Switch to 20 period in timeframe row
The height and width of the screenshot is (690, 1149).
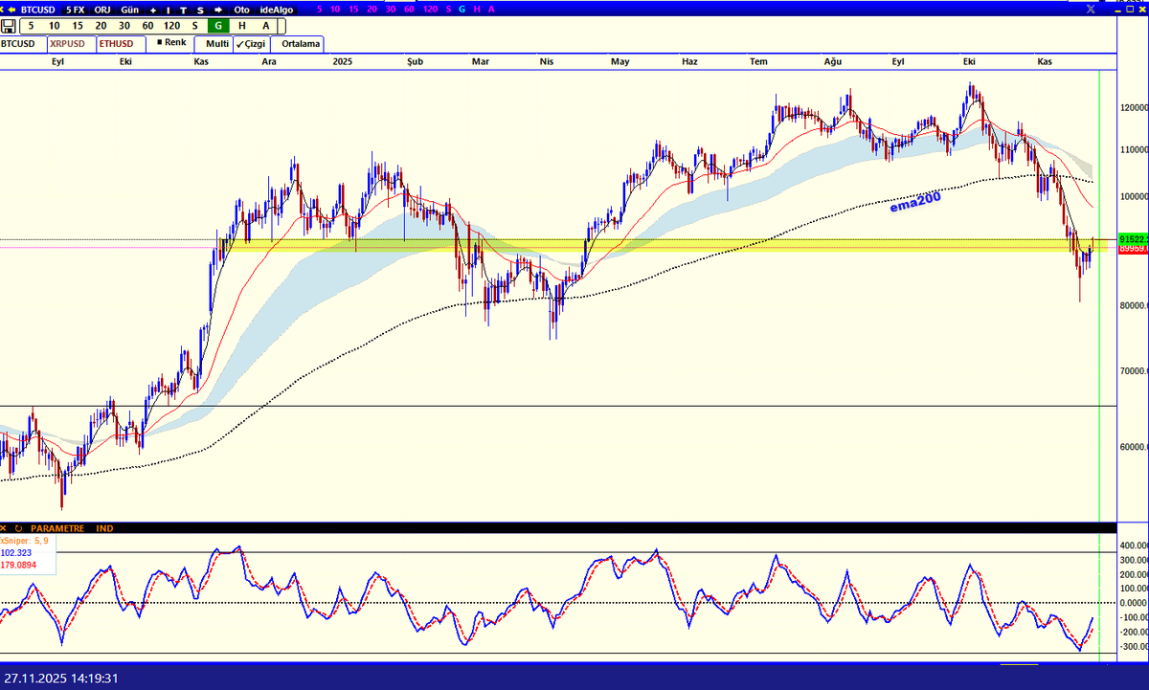tap(101, 26)
